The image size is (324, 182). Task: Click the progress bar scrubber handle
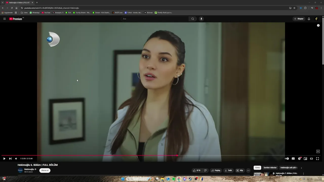tap(177, 155)
